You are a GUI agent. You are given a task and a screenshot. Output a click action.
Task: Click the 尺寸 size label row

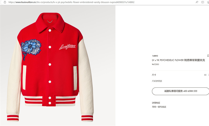tap(180, 75)
